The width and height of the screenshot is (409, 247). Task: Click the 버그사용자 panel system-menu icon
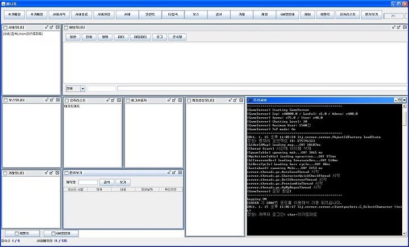(128, 100)
